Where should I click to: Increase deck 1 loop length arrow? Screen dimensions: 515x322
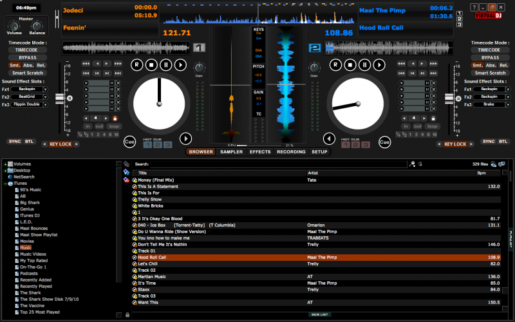[x=106, y=118]
